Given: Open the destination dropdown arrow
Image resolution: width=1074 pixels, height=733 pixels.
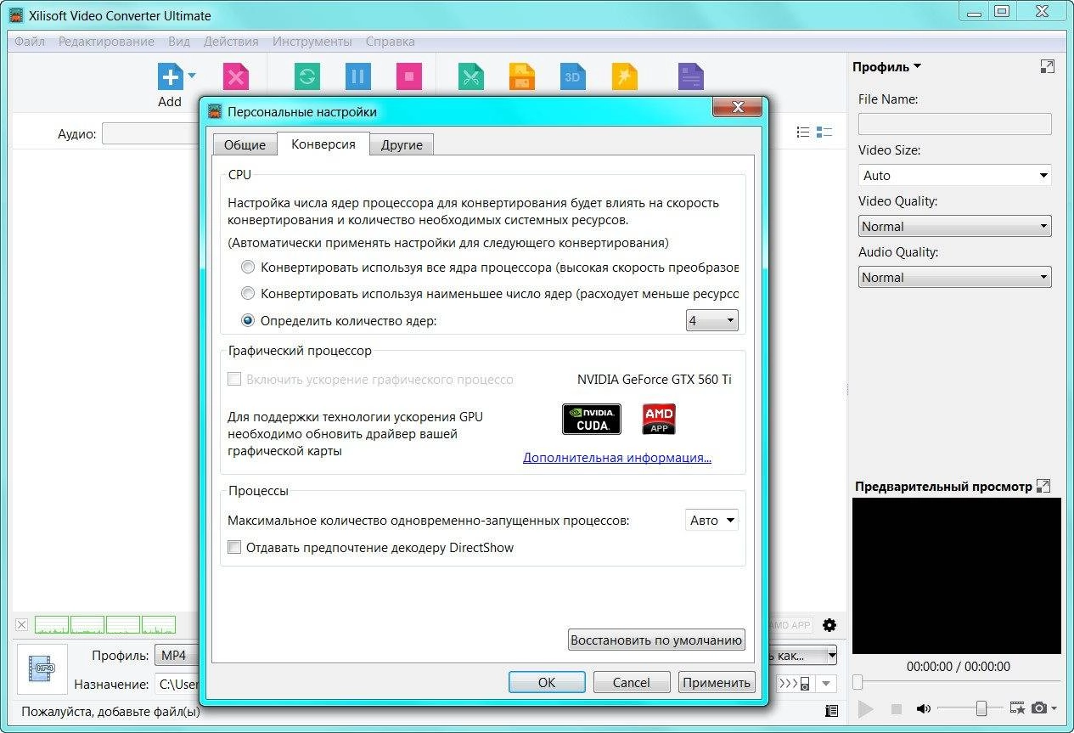Looking at the screenshot, I should pyautogui.click(x=828, y=684).
